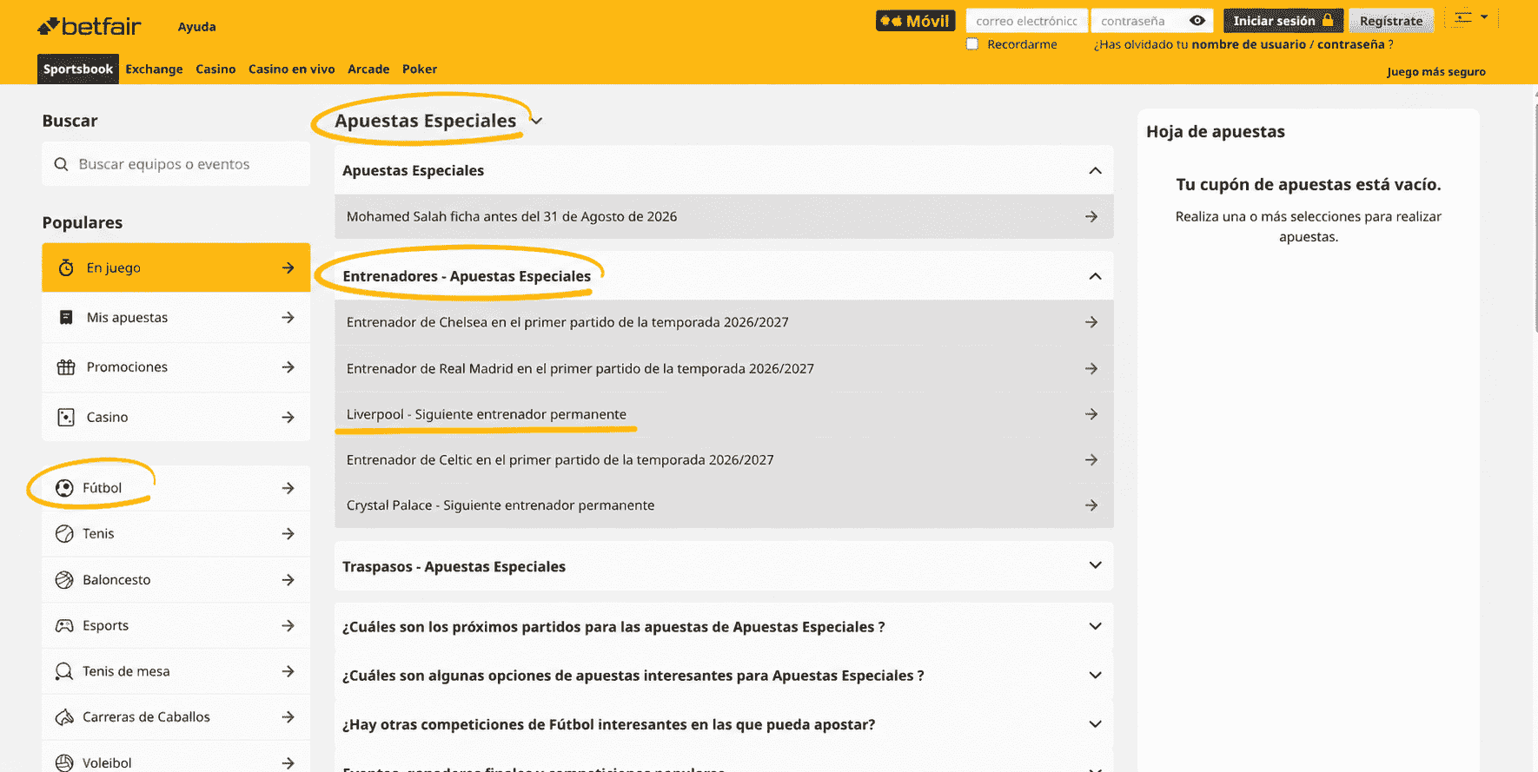Screen dimensions: 1538x772
Task: Tick the Recordarme checkbox
Action: pyautogui.click(x=972, y=44)
